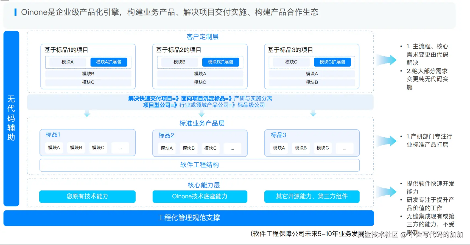Click the ellipsis chip inside 标品1

click(120, 148)
